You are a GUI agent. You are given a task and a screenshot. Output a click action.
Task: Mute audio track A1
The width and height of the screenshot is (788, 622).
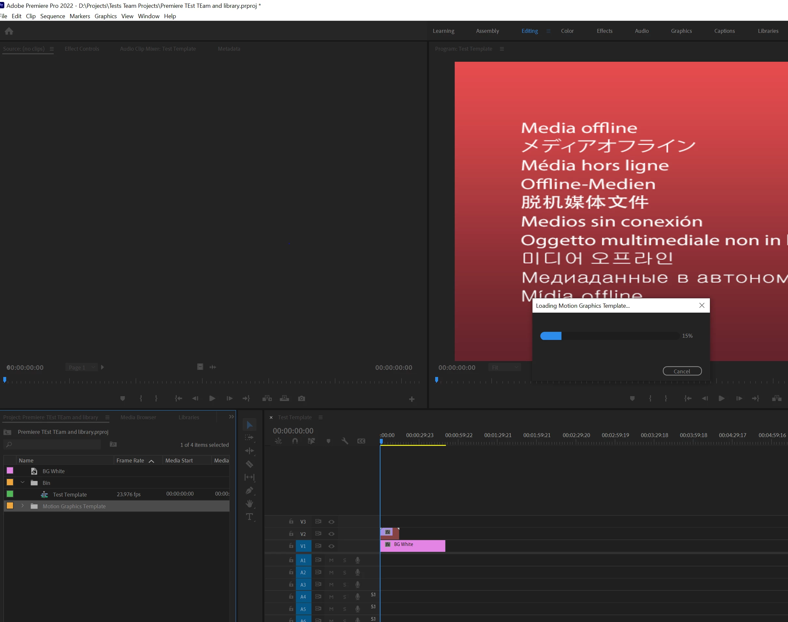[x=331, y=560]
